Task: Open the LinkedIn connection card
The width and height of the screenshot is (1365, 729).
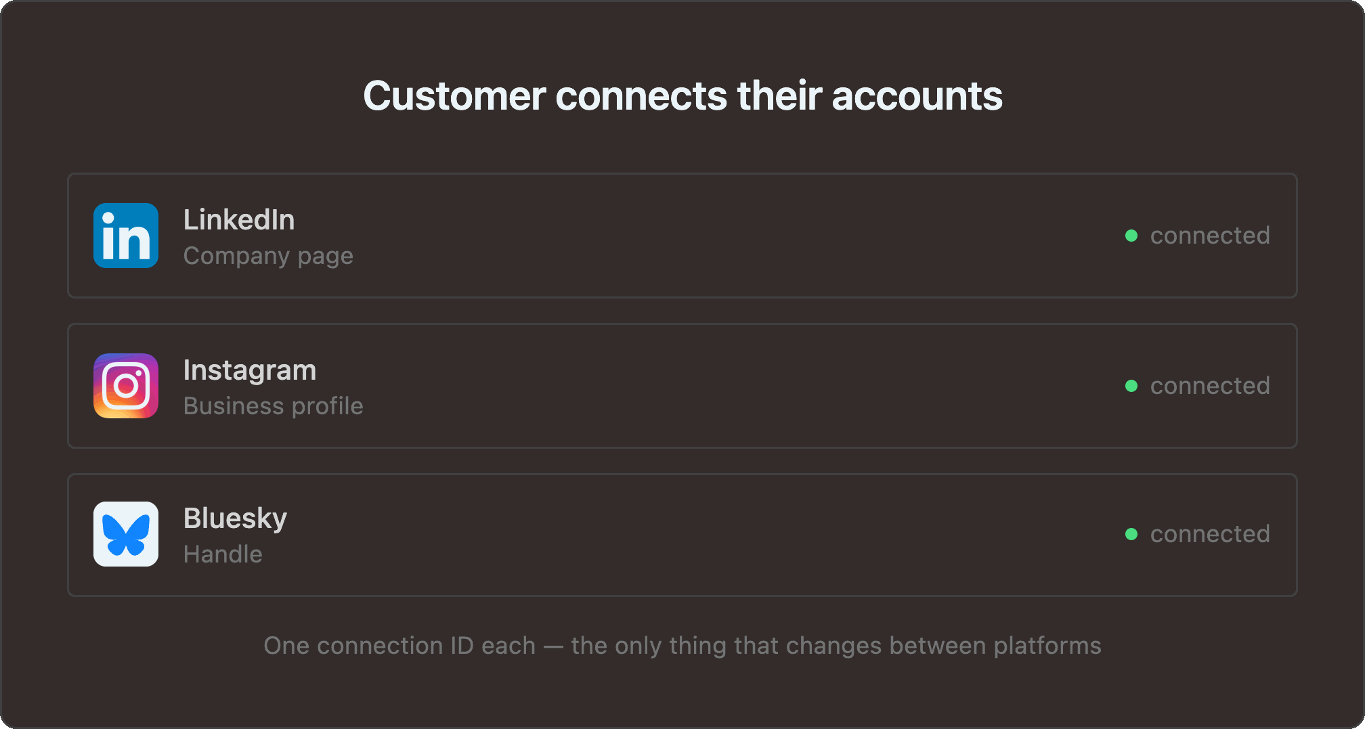Action: (682, 236)
